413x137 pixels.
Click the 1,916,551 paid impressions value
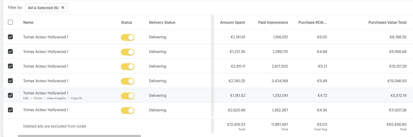(x=280, y=37)
